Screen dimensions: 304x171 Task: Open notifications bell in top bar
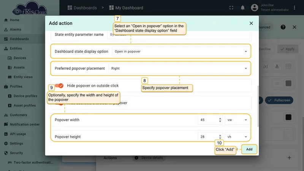[242, 8]
